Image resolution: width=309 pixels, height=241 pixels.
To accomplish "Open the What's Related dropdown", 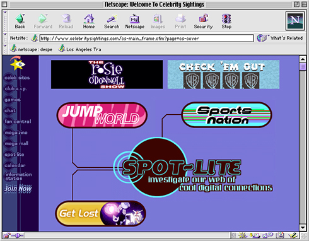I will tap(280, 38).
